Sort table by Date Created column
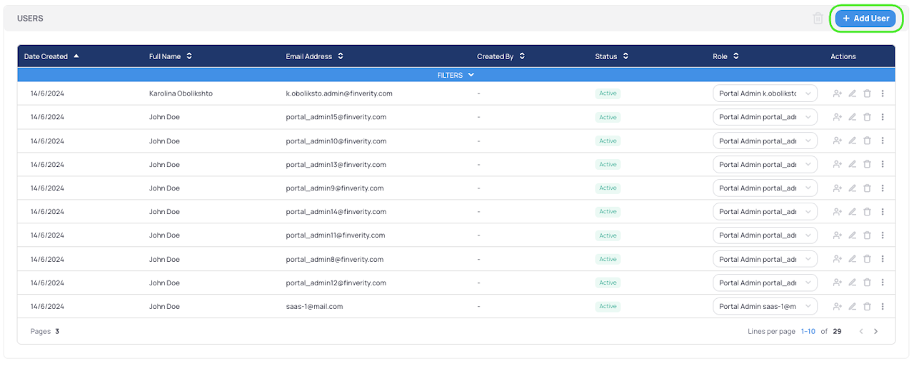 coord(51,56)
